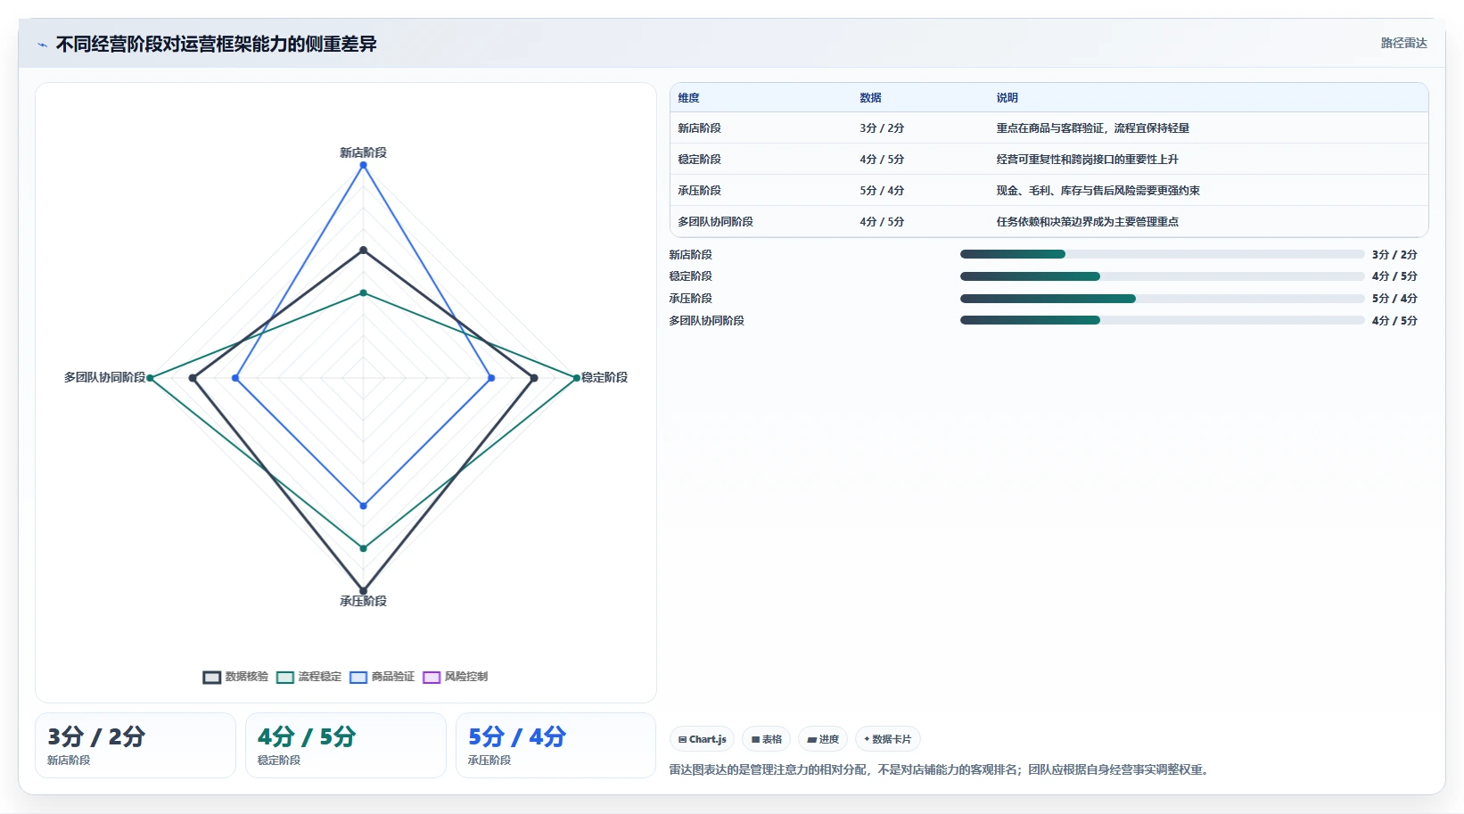The height and width of the screenshot is (814, 1464).
Task: Click dark data point on 稳定阶段 axis
Action: (x=534, y=378)
